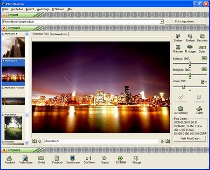Select the Park Bench thumbnail

[x=13, y=128]
